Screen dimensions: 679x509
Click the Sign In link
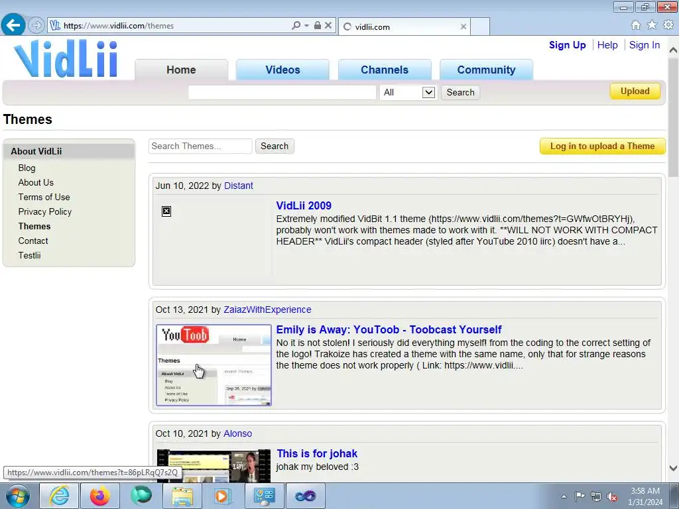(645, 45)
